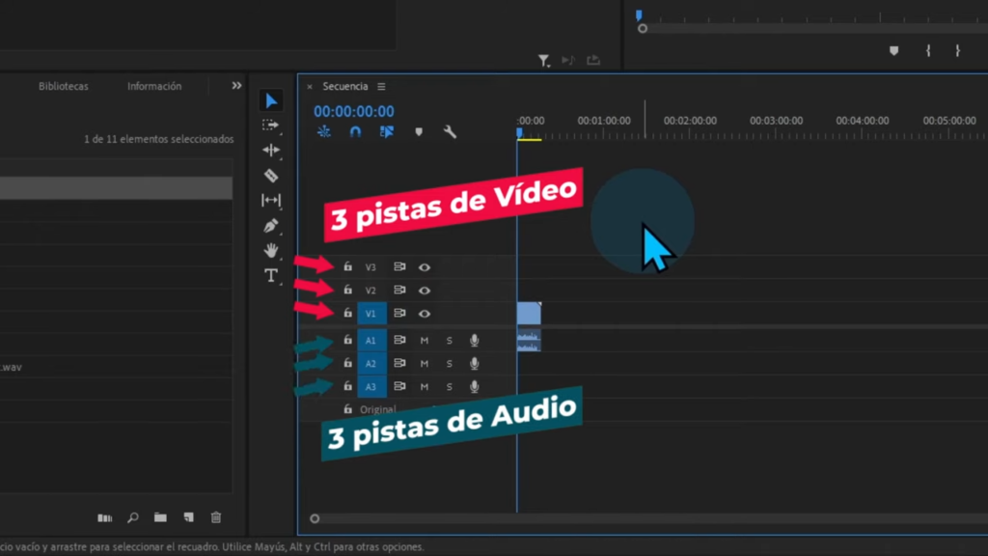Toggle lock on track V1
The height and width of the screenshot is (556, 988).
click(x=347, y=313)
